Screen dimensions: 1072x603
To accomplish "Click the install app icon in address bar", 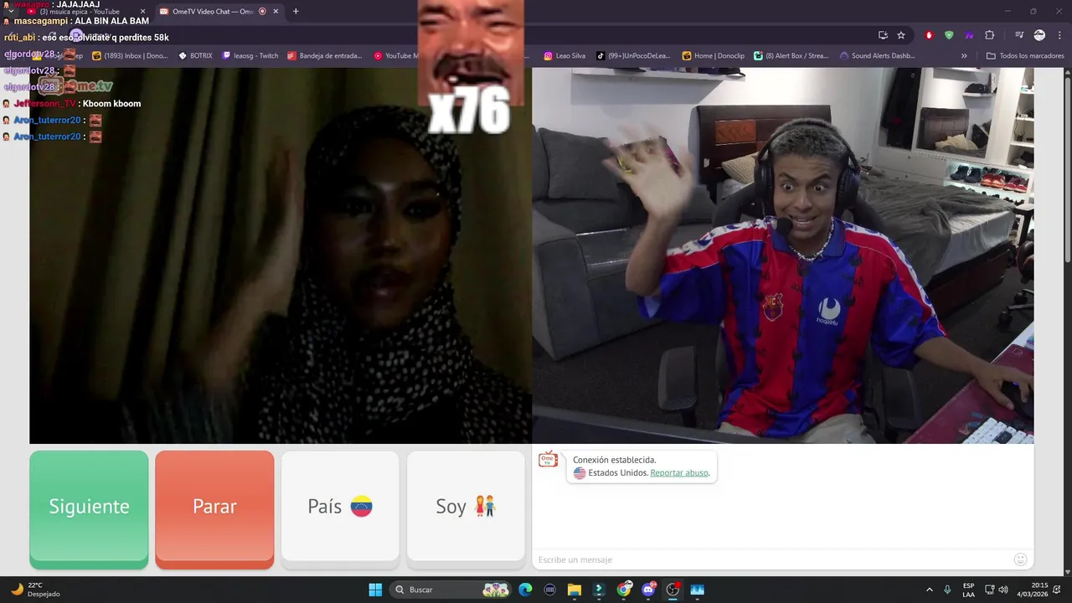I will click(883, 35).
